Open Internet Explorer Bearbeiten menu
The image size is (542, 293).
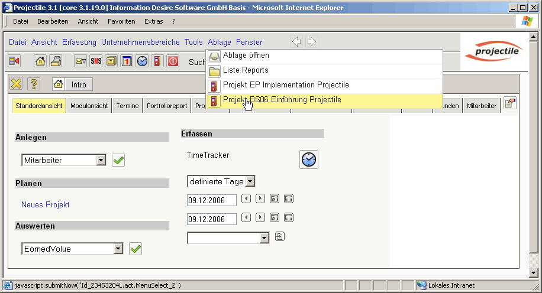click(53, 21)
